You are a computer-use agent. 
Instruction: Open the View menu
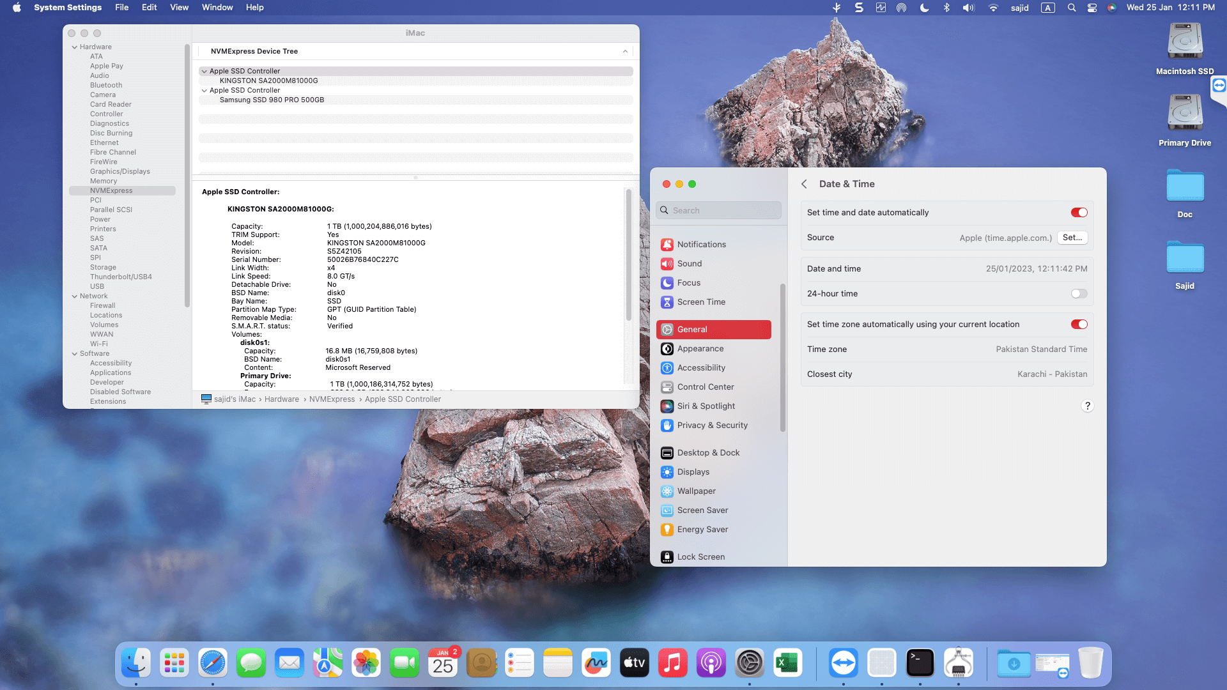179,7
